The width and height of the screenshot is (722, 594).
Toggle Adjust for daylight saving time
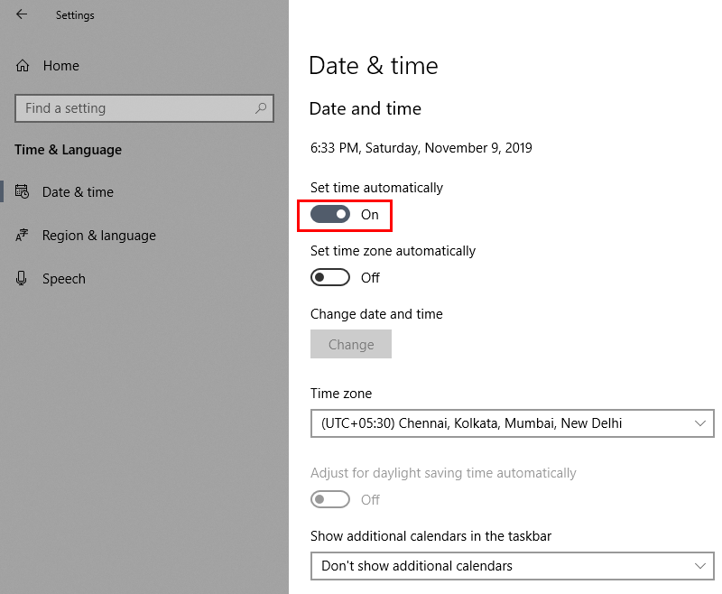pos(330,499)
